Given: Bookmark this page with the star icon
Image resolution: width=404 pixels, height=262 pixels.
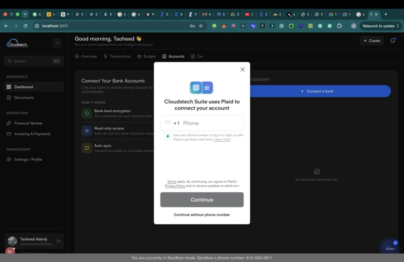Looking at the screenshot, I should (x=201, y=26).
